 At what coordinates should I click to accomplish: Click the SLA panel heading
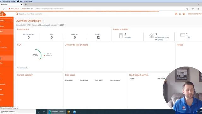pos(19,45)
